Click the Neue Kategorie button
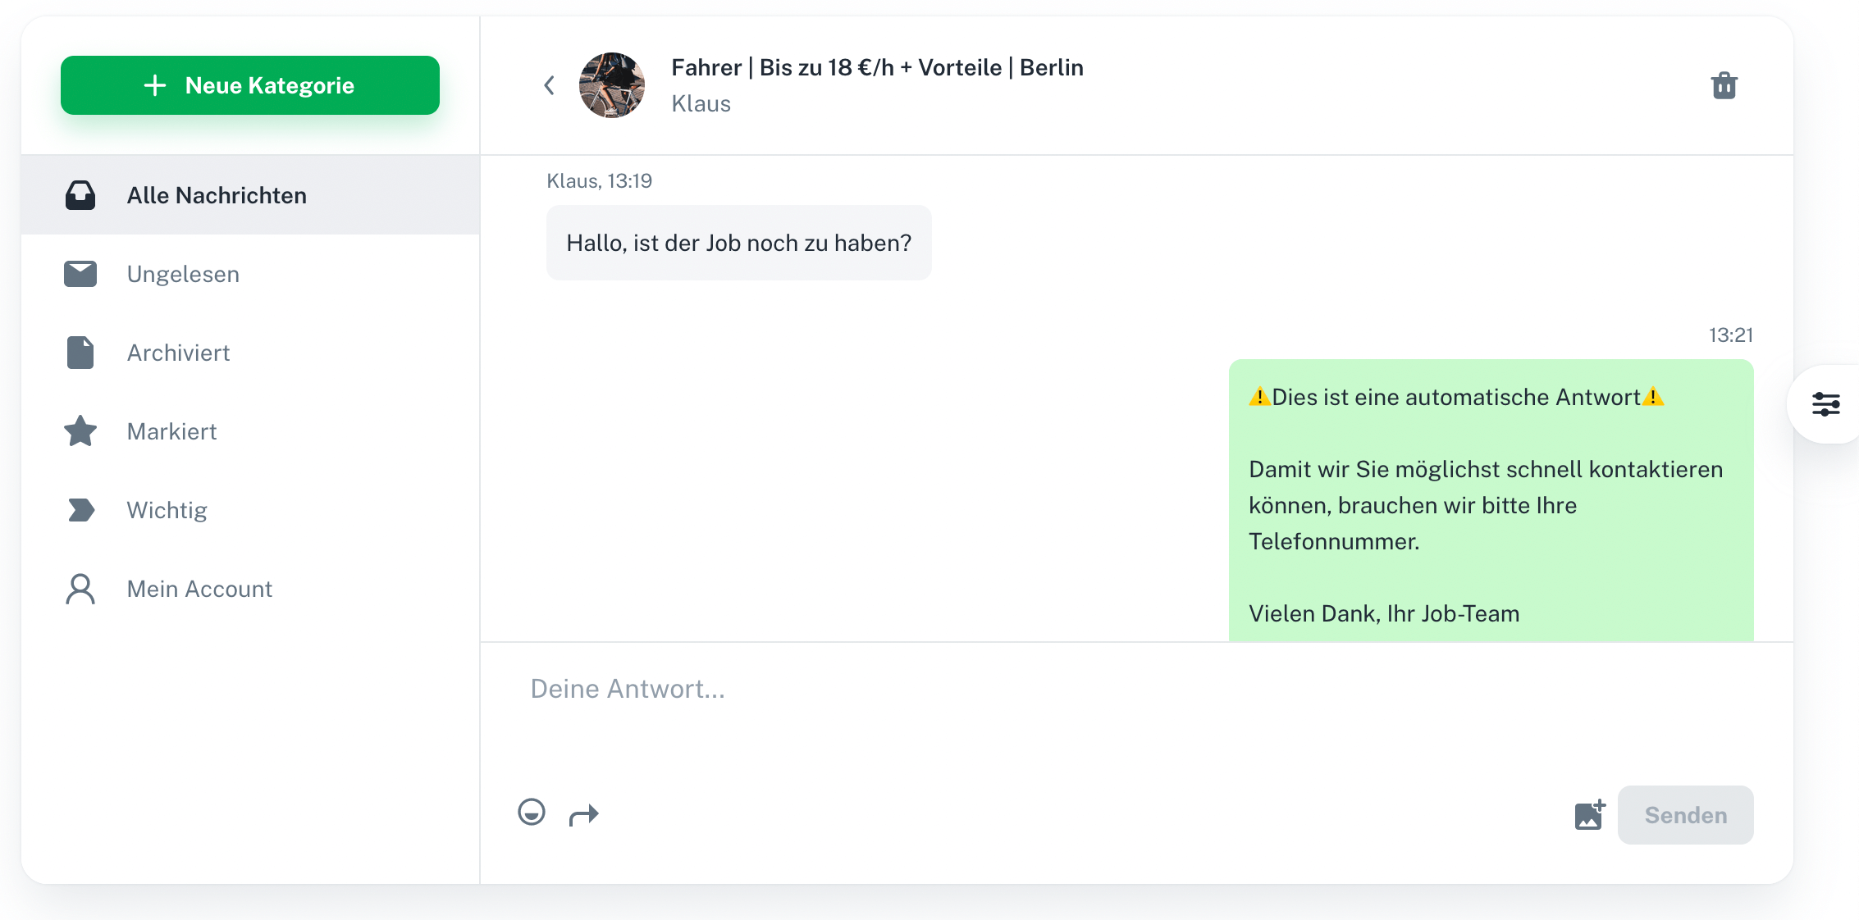The height and width of the screenshot is (920, 1859). (250, 85)
